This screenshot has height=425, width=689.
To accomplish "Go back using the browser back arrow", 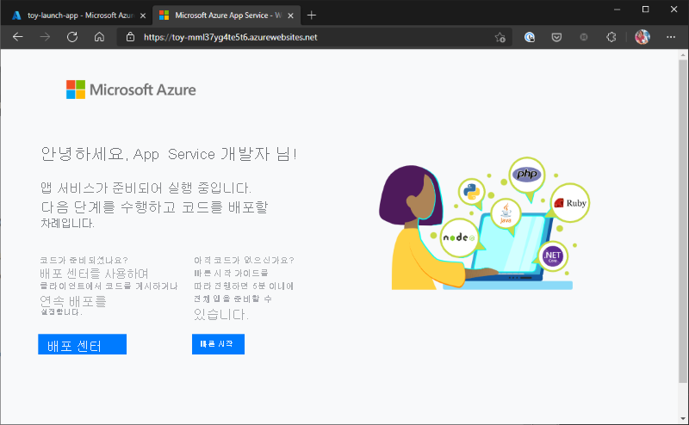I will (17, 37).
